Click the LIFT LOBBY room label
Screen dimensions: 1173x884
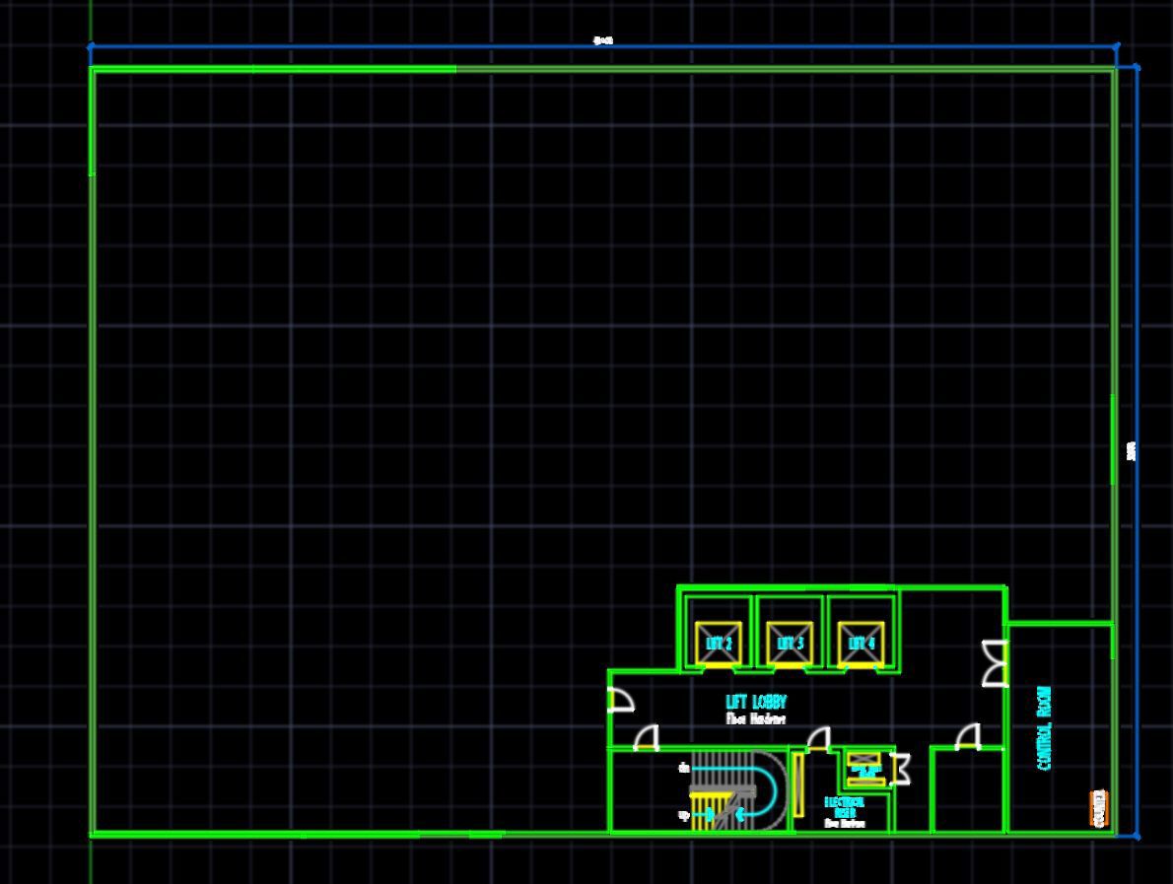click(x=756, y=702)
